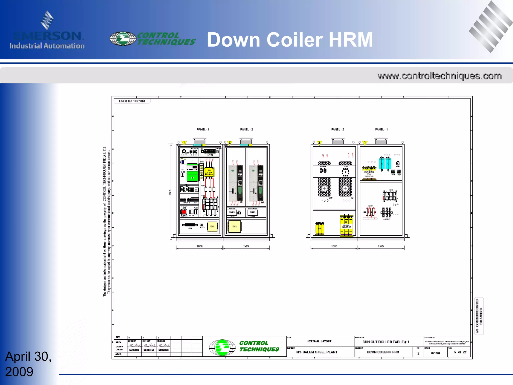Click the red component in lower-left of front Panel 1
Image resolution: width=513 pixels, height=385 pixels.
[183, 212]
